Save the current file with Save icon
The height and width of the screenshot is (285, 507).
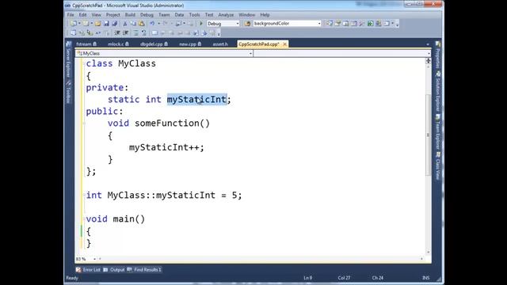[106, 24]
